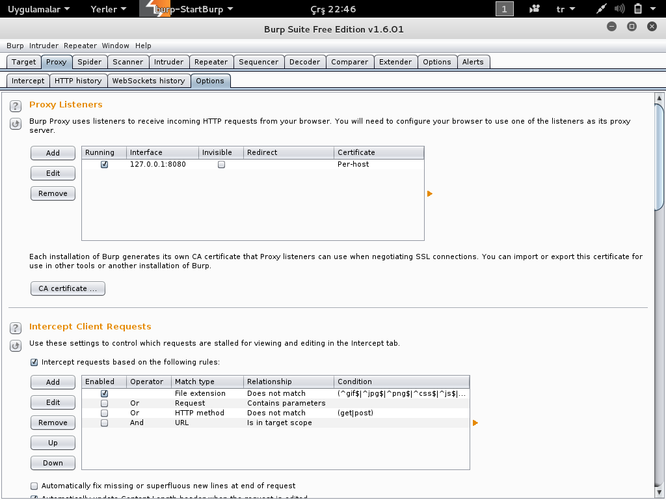Image resolution: width=666 pixels, height=500 pixels.
Task: Click orange arrow beside Proxy Listeners table
Action: (x=429, y=194)
